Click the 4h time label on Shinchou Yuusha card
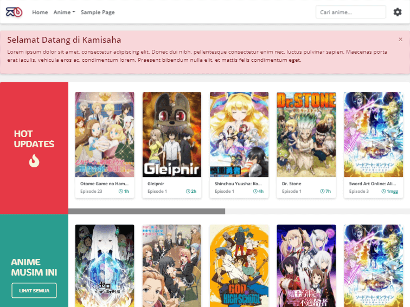This screenshot has height=307, width=410. (x=261, y=191)
